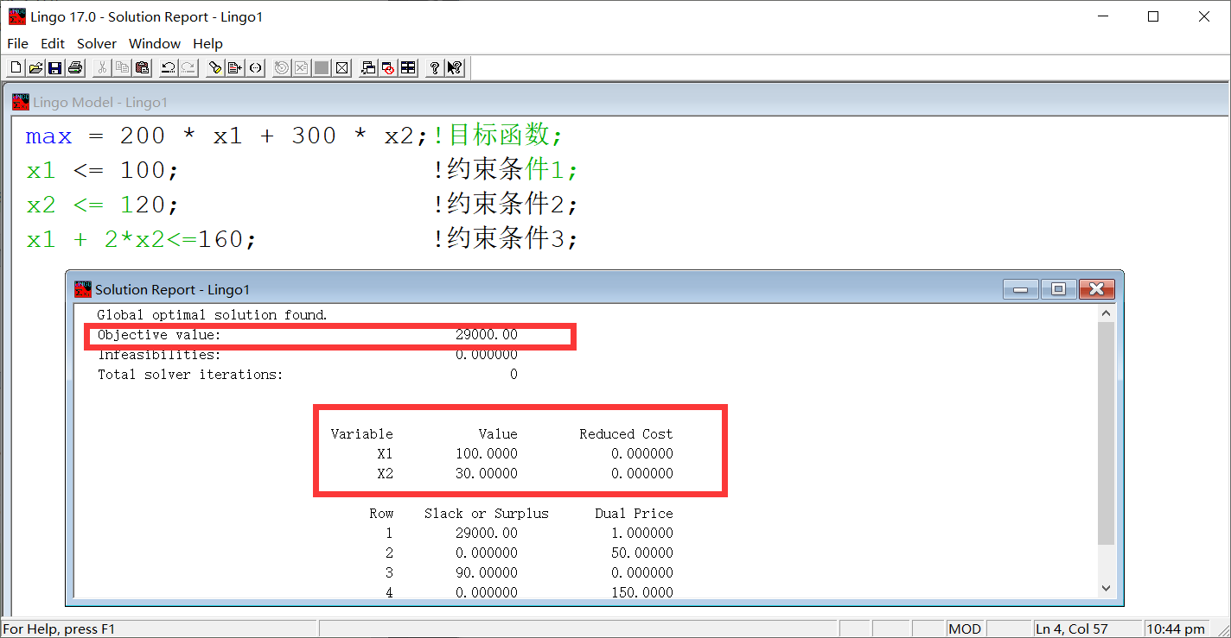Click the Go To Line icon
Viewport: 1231px width, 638px height.
(x=235, y=67)
